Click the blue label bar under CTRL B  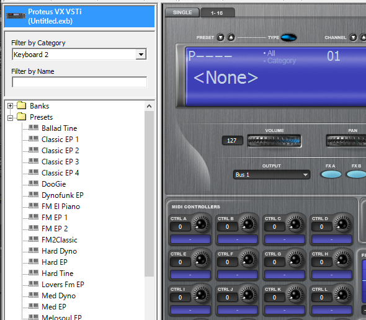238,239
